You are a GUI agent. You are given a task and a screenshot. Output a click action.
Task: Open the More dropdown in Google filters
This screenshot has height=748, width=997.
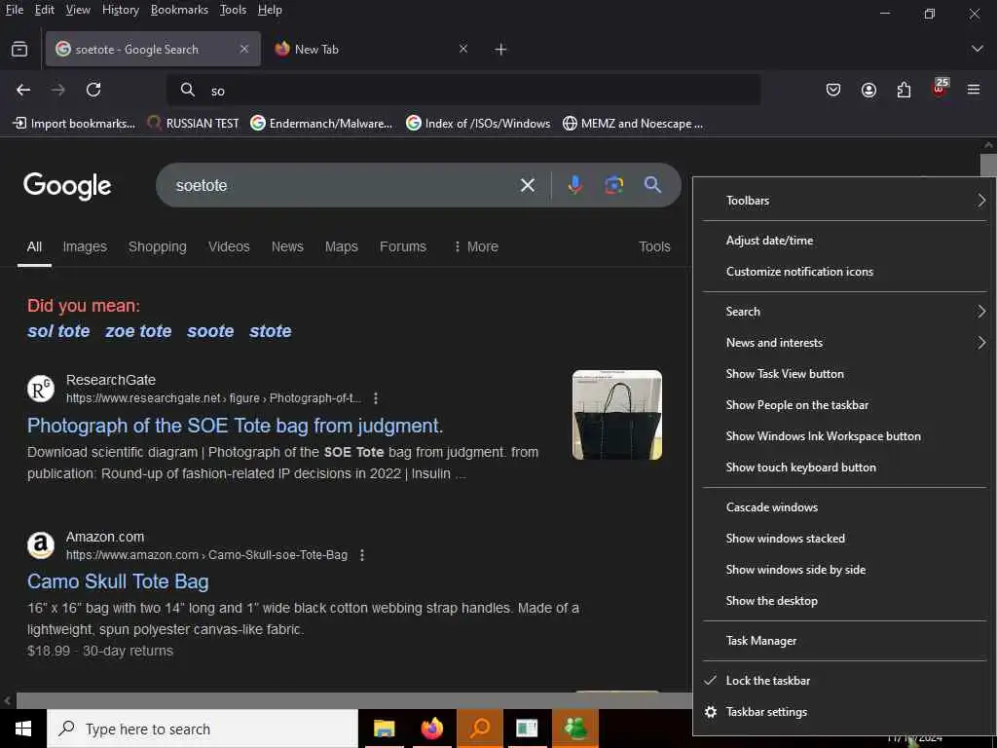(x=476, y=246)
